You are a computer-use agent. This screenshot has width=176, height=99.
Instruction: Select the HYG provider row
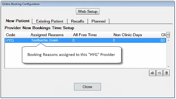click(x=85, y=40)
